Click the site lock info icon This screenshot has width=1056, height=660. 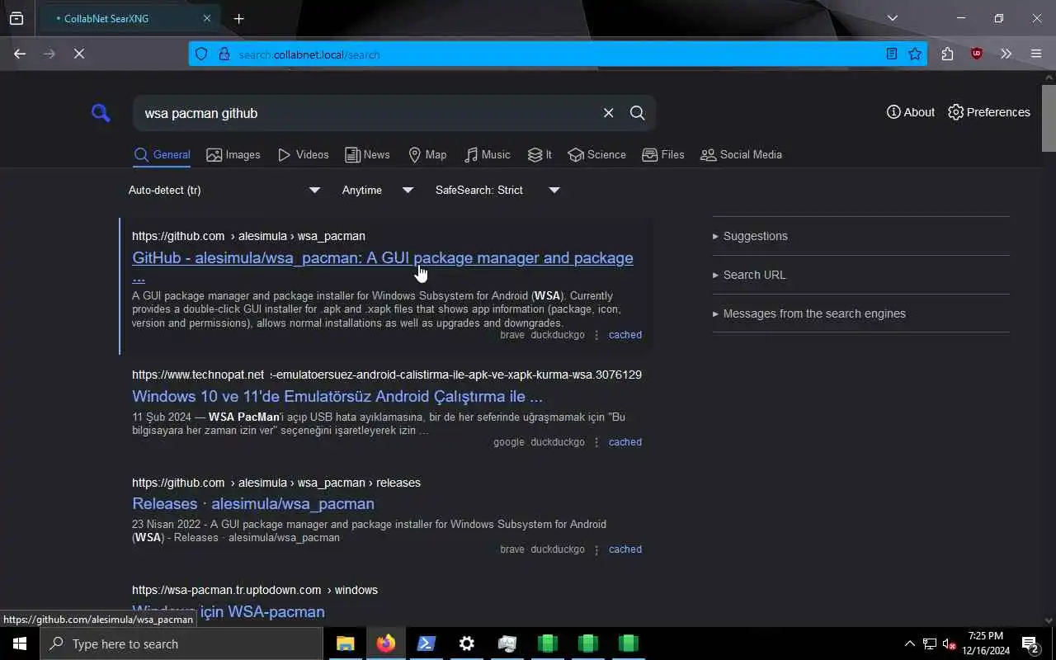(224, 54)
